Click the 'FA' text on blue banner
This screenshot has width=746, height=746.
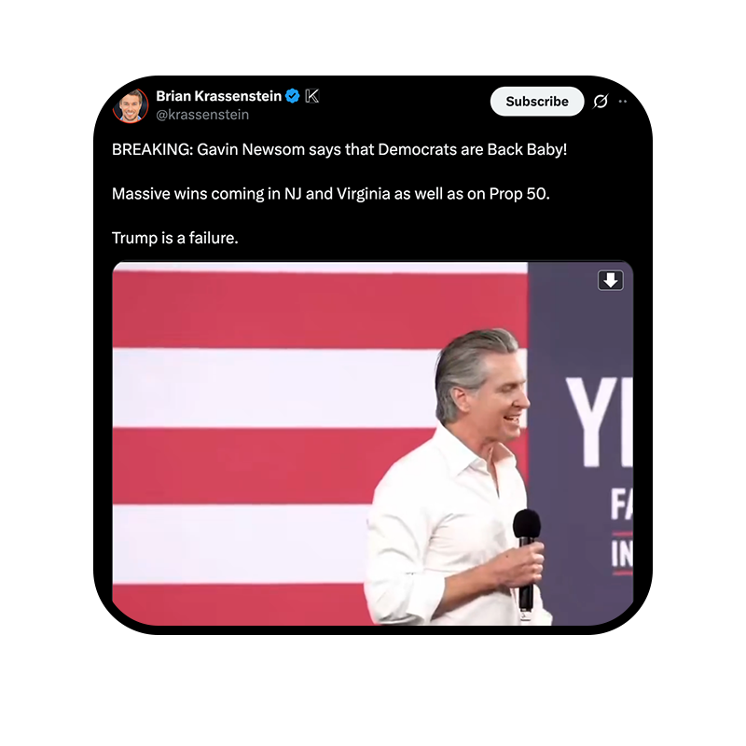point(621,504)
